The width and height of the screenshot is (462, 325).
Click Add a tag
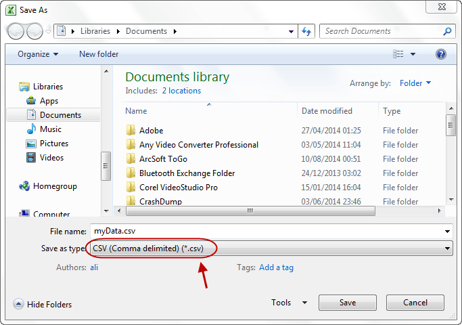point(276,267)
